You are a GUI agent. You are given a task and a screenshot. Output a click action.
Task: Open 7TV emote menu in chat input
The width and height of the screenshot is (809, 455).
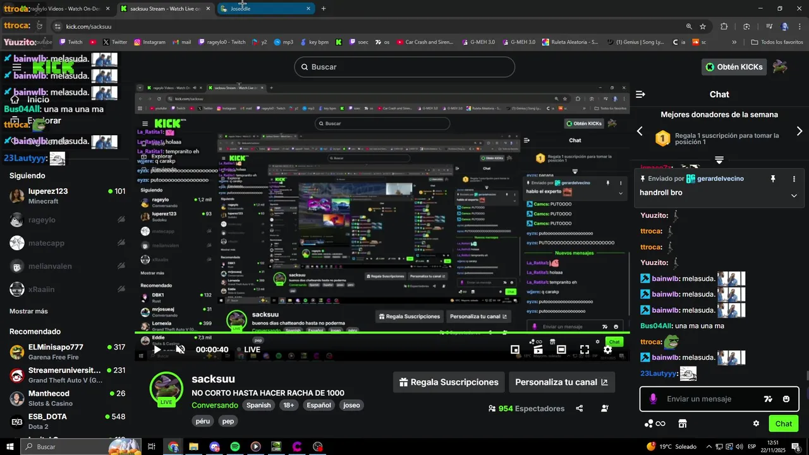tap(768, 399)
